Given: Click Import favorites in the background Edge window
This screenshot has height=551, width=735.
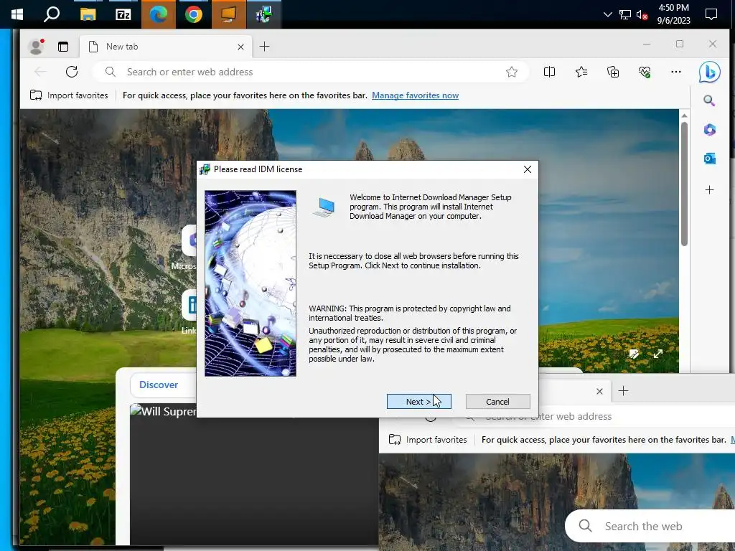Looking at the screenshot, I should pyautogui.click(x=428, y=440).
